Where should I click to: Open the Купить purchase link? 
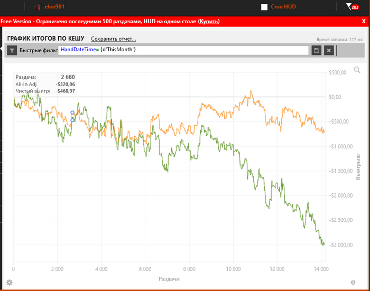(x=209, y=22)
